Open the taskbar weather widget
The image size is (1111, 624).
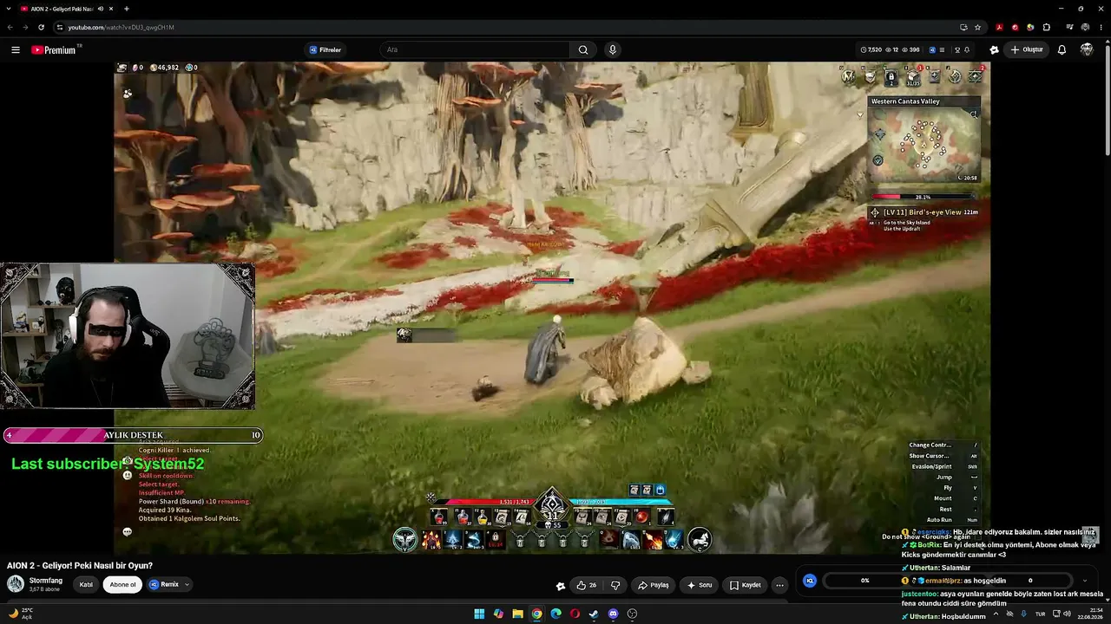tap(21, 614)
